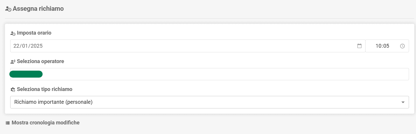Open the calendar picker icon in date field
This screenshot has height=134, width=416.
tap(359, 46)
